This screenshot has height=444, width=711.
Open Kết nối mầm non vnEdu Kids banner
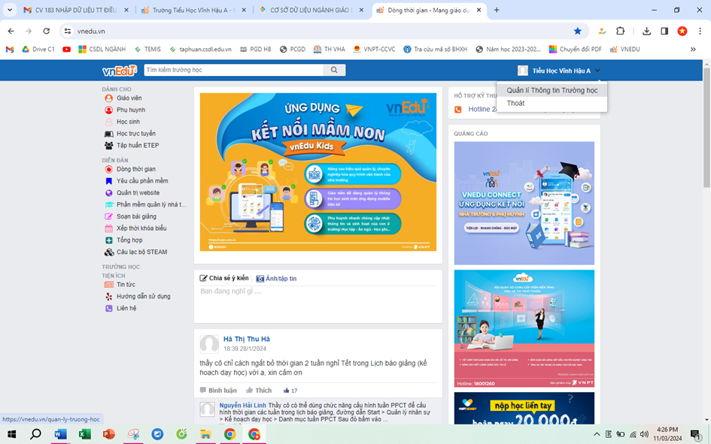click(x=318, y=172)
